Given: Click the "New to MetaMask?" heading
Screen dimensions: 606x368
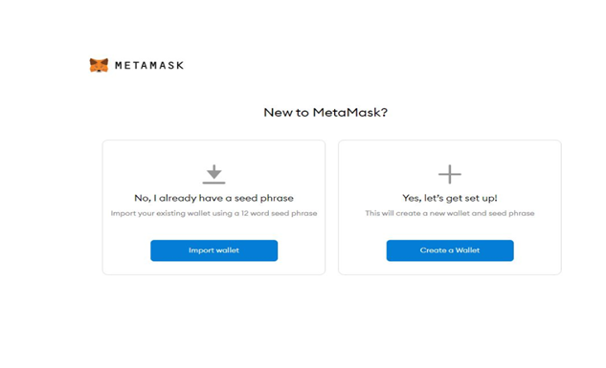Looking at the screenshot, I should tap(325, 112).
